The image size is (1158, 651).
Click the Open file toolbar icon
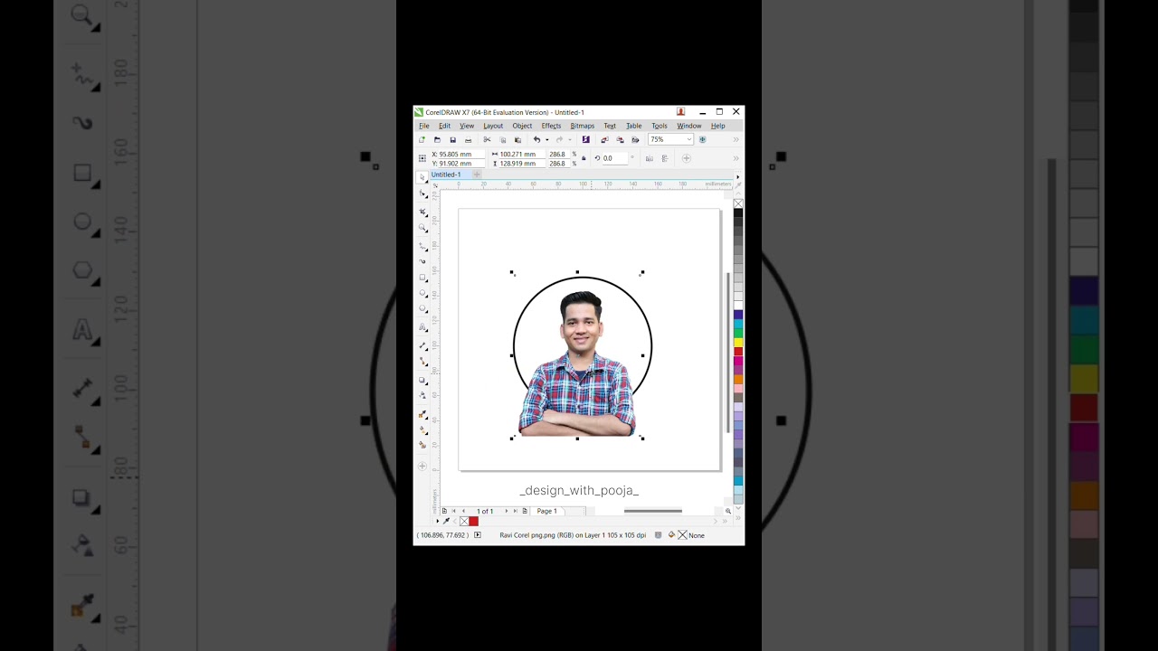pos(437,140)
